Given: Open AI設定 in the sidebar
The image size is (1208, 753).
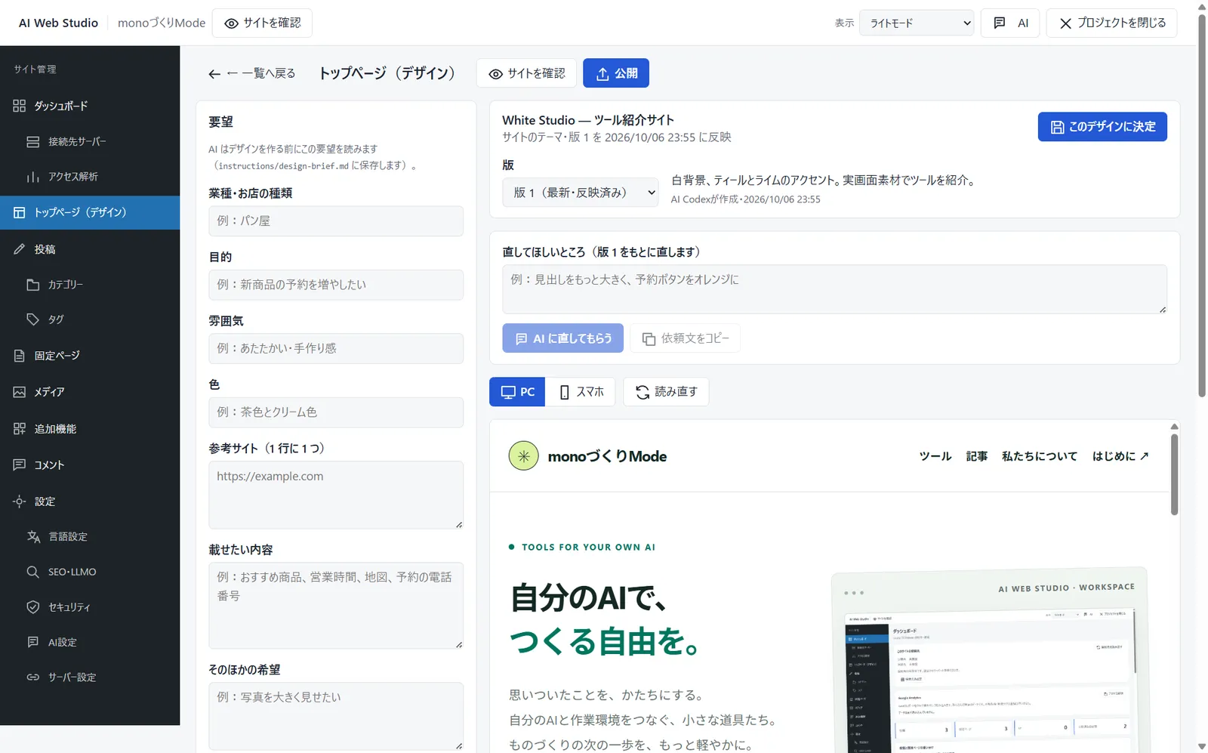Looking at the screenshot, I should (x=90, y=642).
